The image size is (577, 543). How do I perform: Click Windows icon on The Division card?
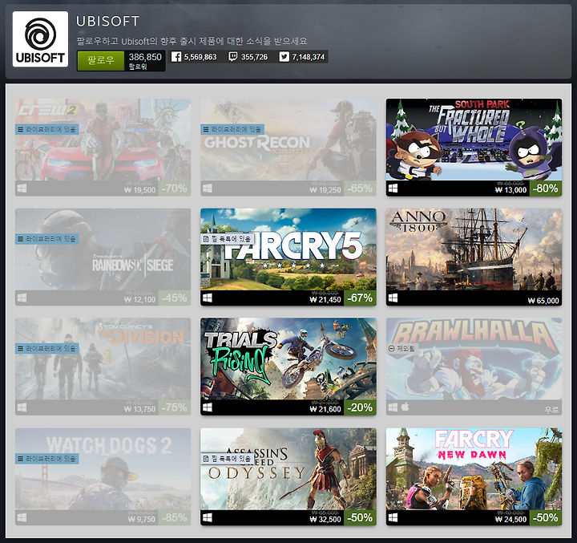pos(22,407)
